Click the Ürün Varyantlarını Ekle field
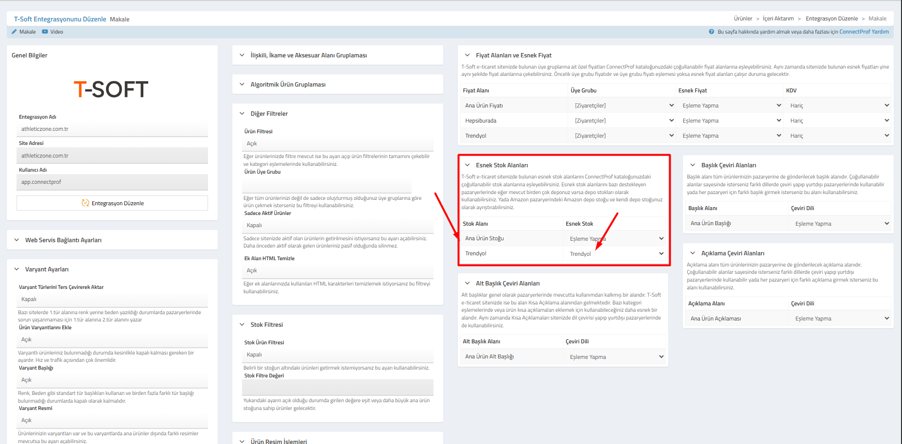902x444 pixels. pos(112,339)
